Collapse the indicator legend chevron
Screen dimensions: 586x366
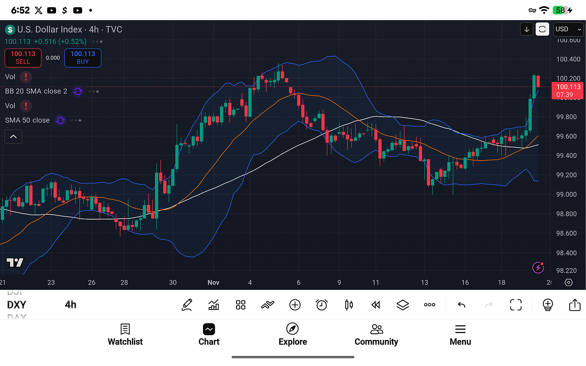[x=13, y=136]
